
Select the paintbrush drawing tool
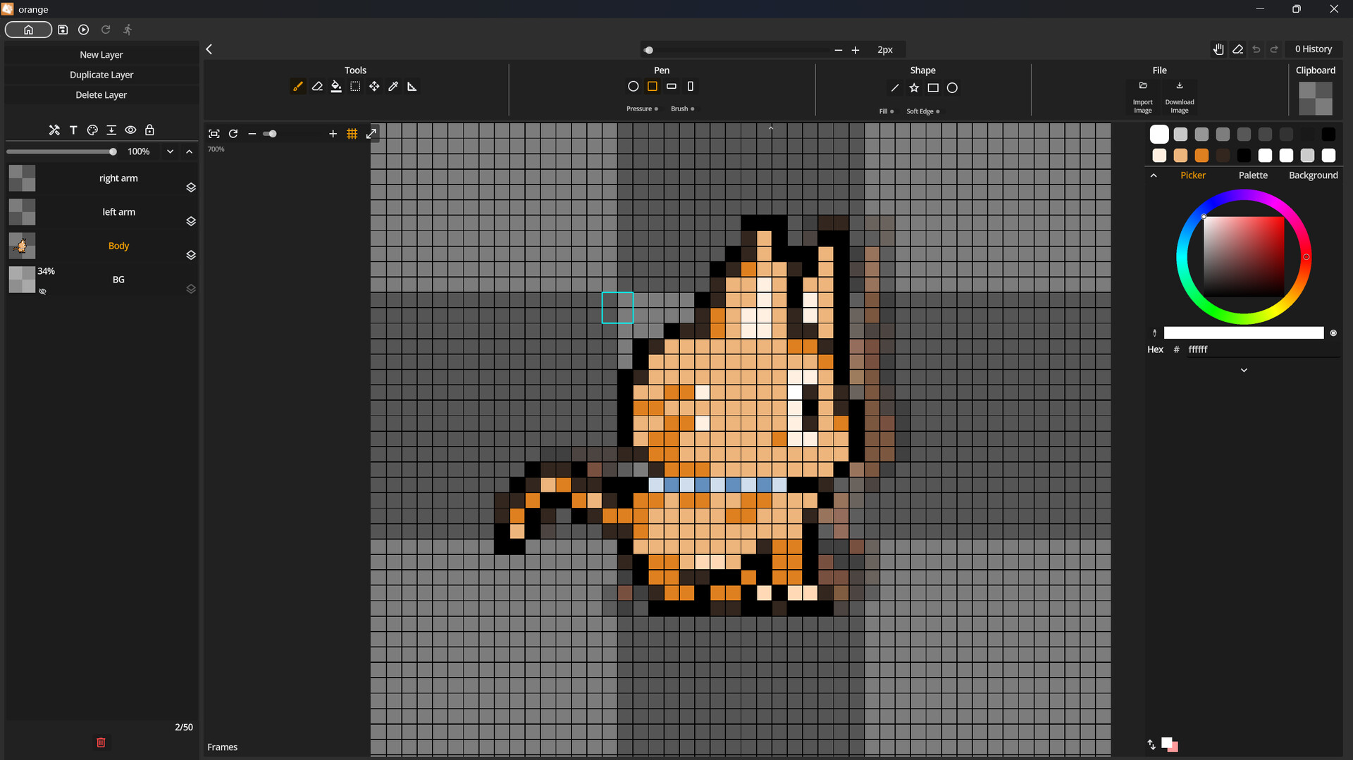click(298, 87)
